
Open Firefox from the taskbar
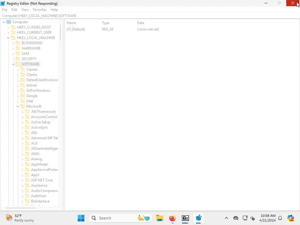click(x=172, y=218)
